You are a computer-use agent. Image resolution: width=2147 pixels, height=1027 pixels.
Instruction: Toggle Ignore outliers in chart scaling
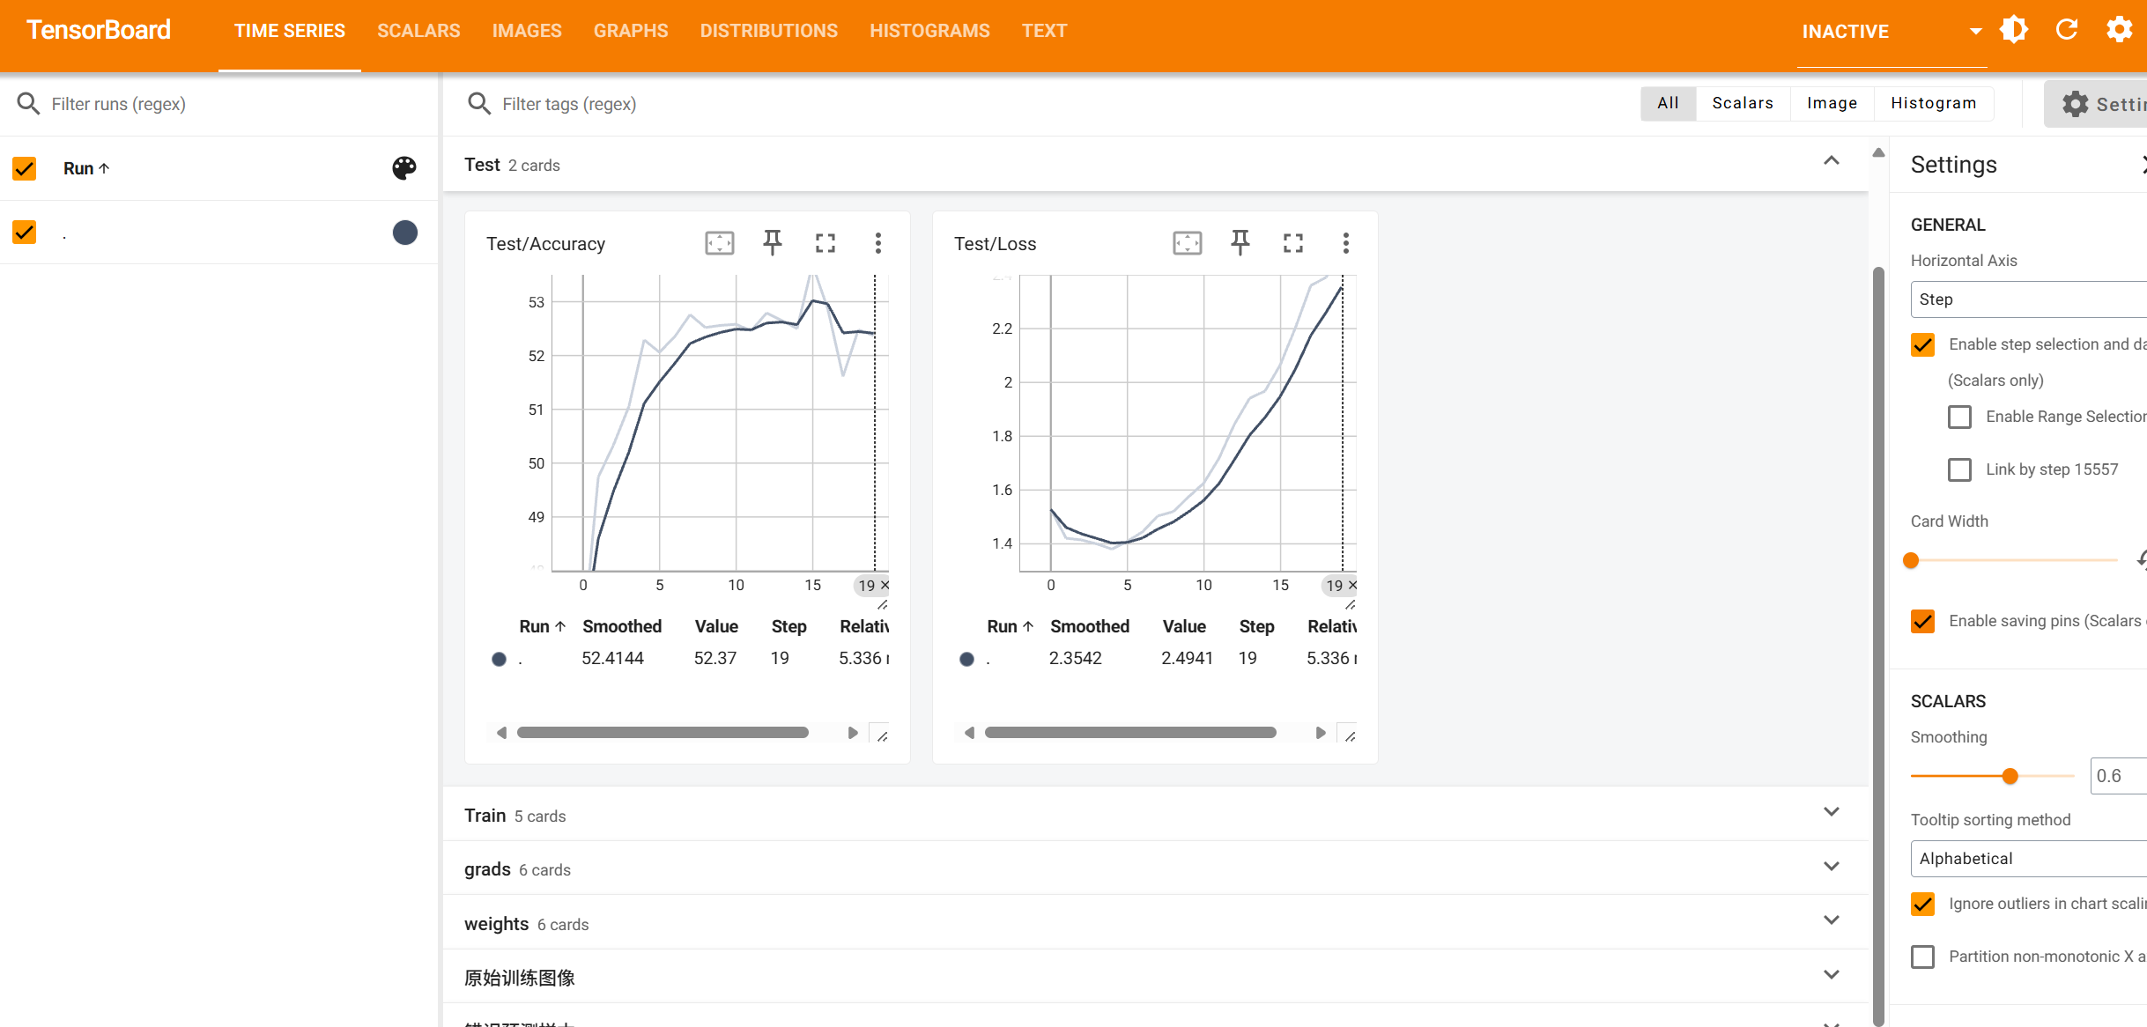[1923, 904]
